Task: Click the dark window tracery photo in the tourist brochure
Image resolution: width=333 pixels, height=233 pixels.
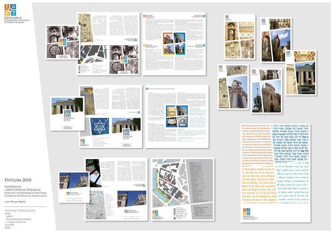Action: pos(94,173)
